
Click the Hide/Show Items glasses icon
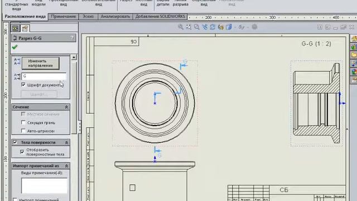[242, 27]
